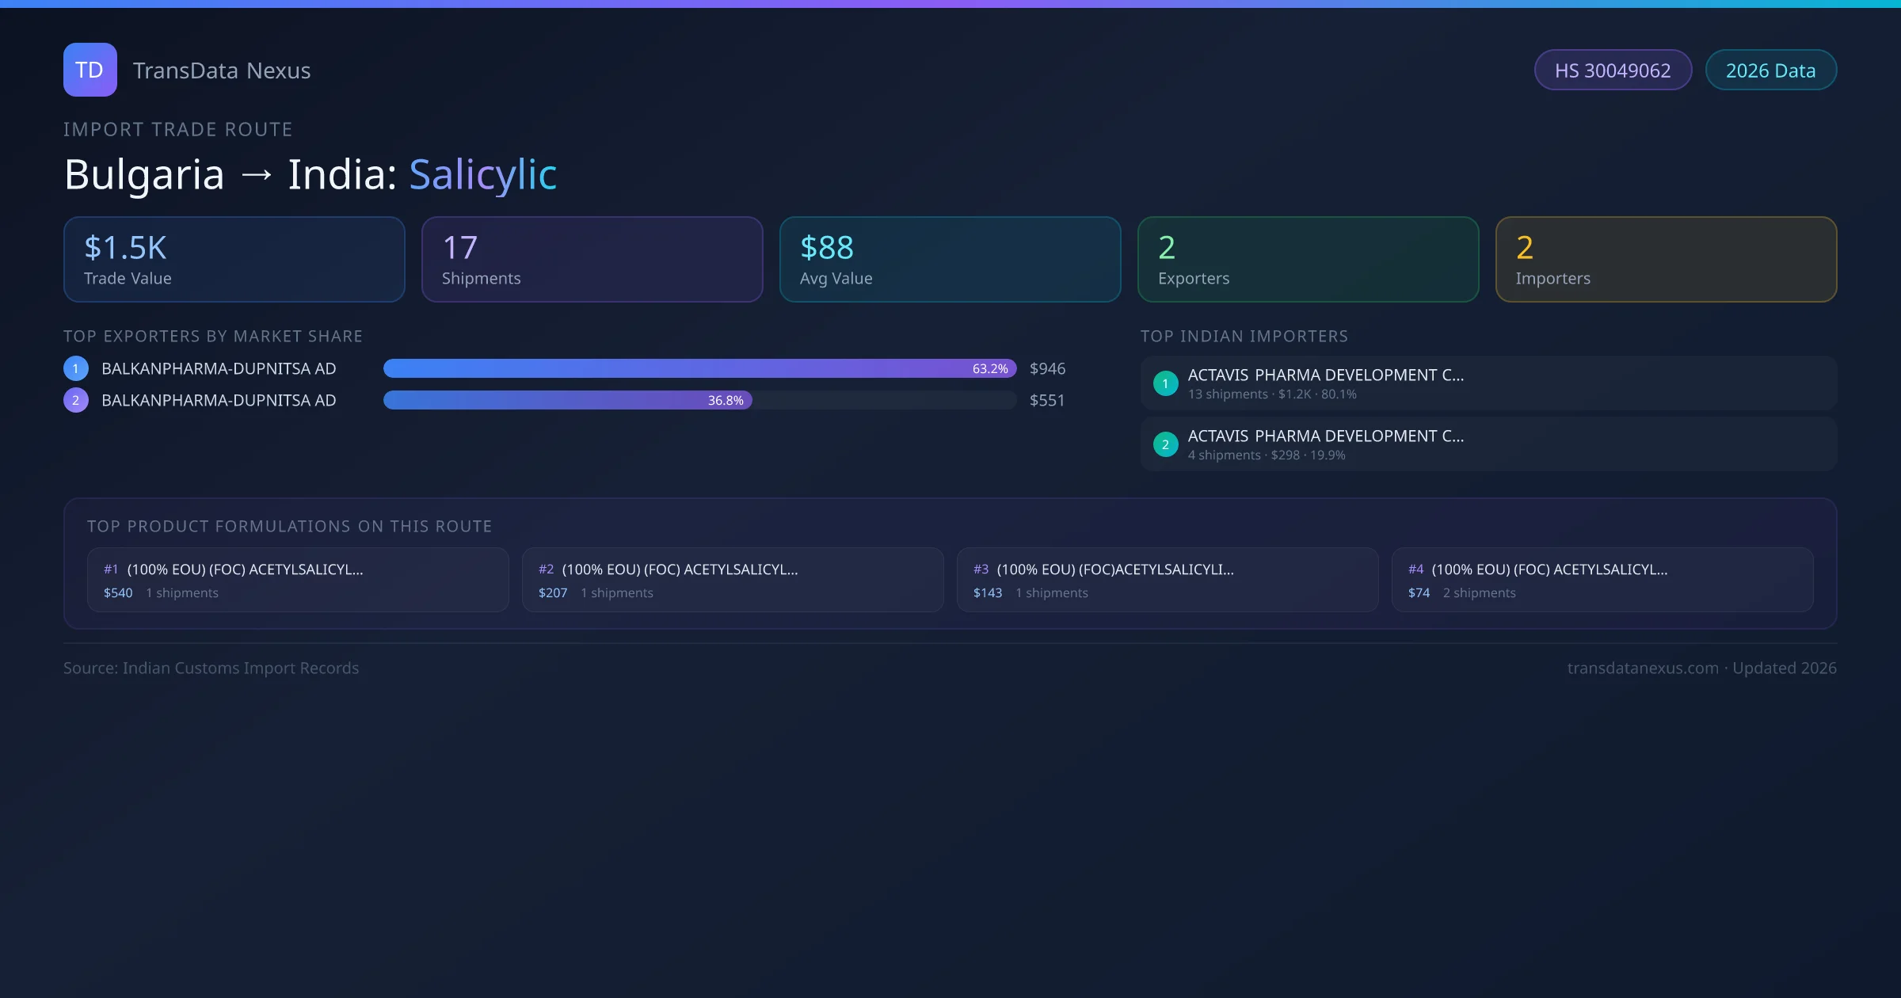Image resolution: width=1901 pixels, height=998 pixels.
Task: Click the green rank 2 importer badge
Action: coord(1165,444)
